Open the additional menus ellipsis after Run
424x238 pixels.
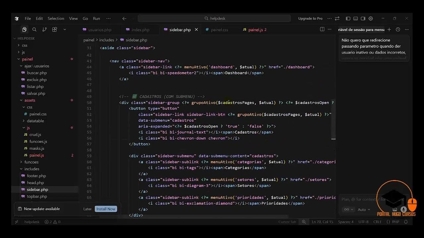click(x=108, y=19)
